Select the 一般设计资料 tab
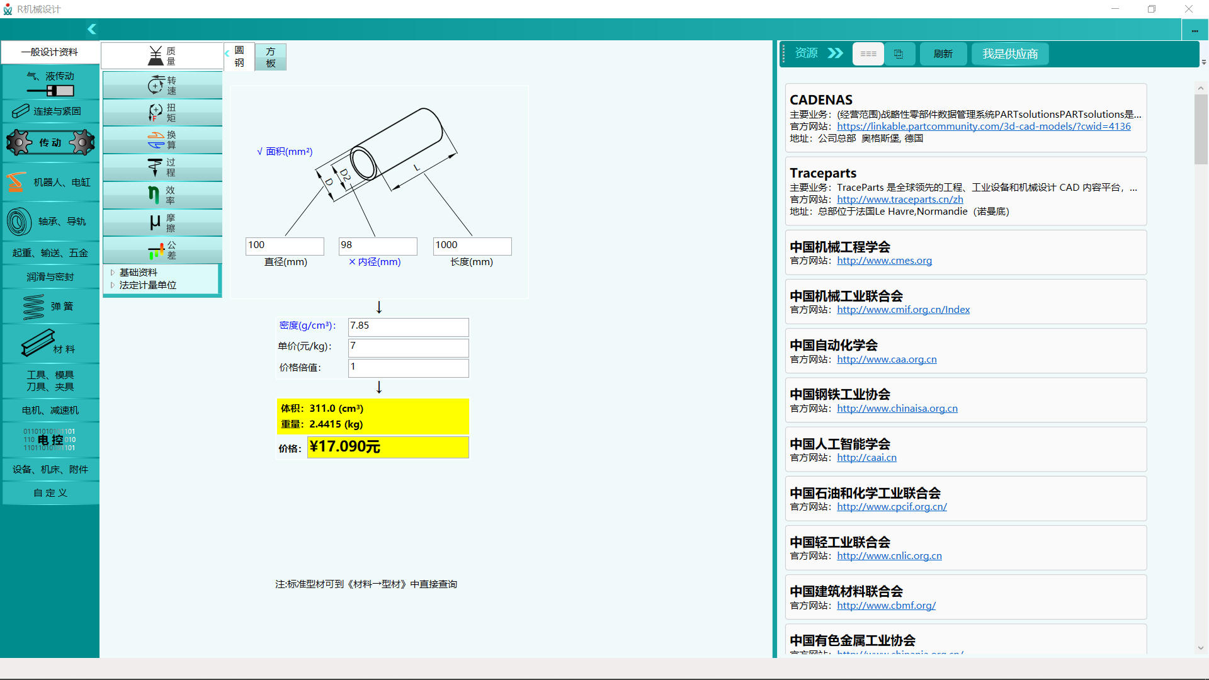The height and width of the screenshot is (680, 1209). click(50, 52)
